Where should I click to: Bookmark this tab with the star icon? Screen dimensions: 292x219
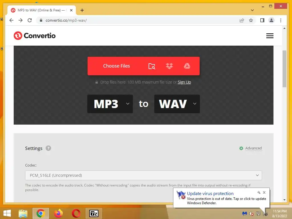pos(251,20)
